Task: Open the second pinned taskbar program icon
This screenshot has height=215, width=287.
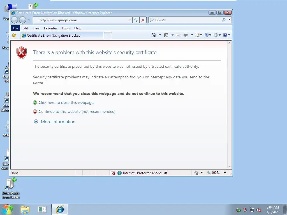Action: [42, 209]
